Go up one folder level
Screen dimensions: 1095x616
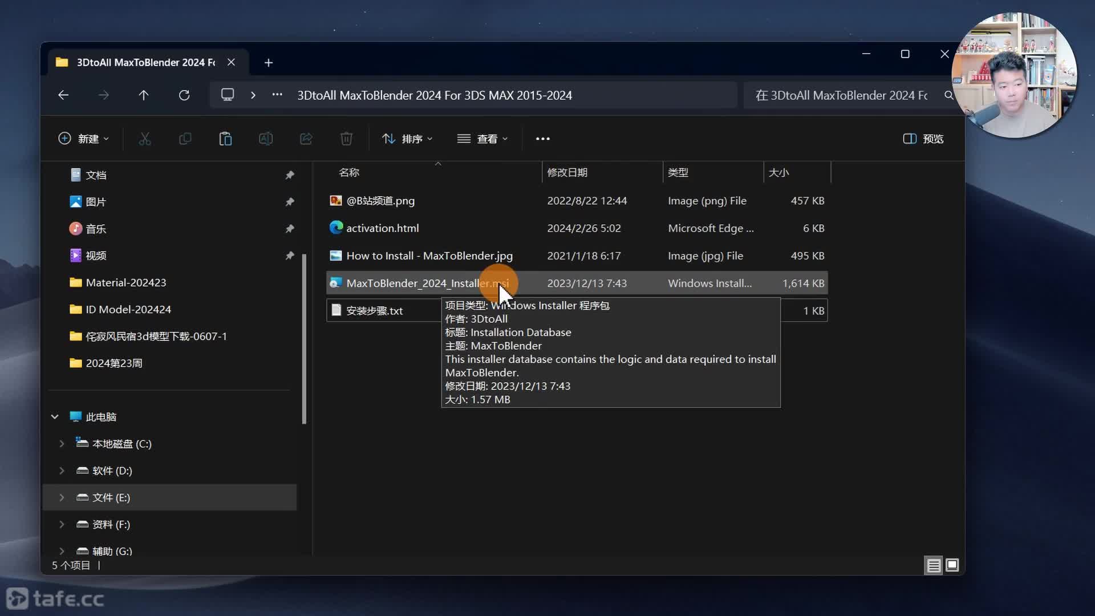pos(143,95)
